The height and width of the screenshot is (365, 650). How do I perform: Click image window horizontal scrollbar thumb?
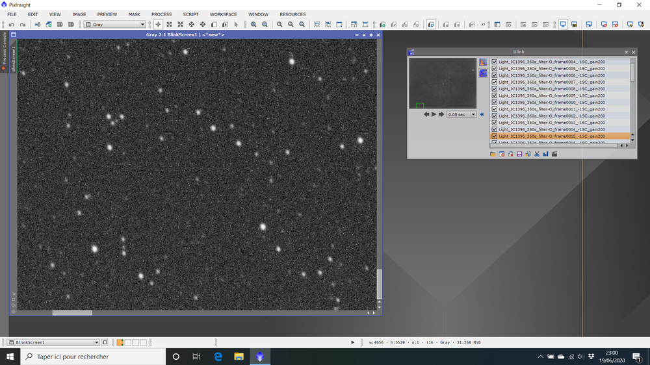coord(72,313)
